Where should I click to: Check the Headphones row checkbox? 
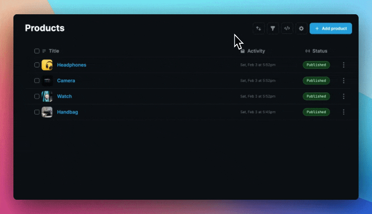click(37, 65)
